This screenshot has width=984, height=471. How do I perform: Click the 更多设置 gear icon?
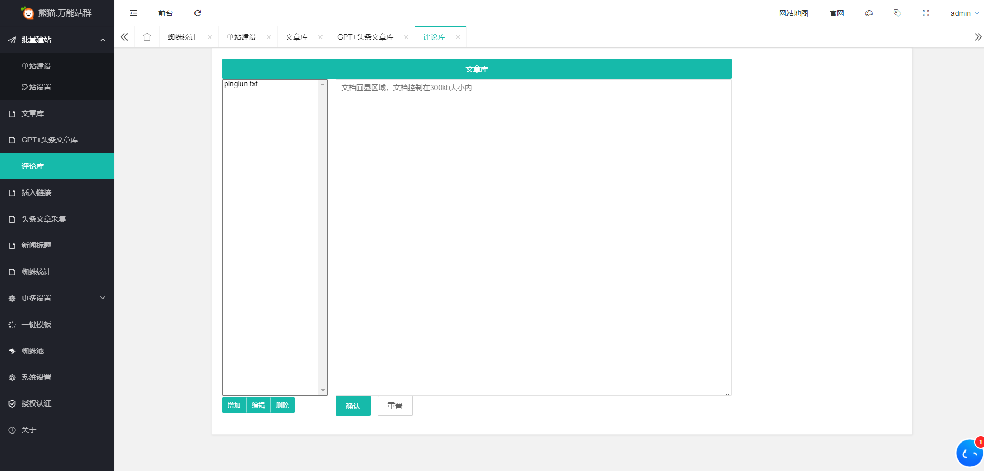(12, 298)
